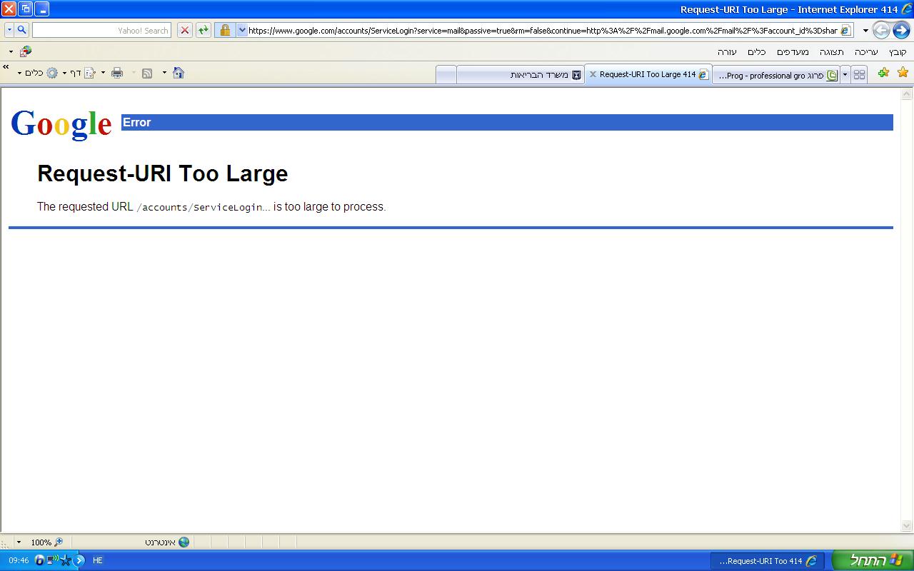
Task: Go forward with the Forward arrow button
Action: (901, 30)
